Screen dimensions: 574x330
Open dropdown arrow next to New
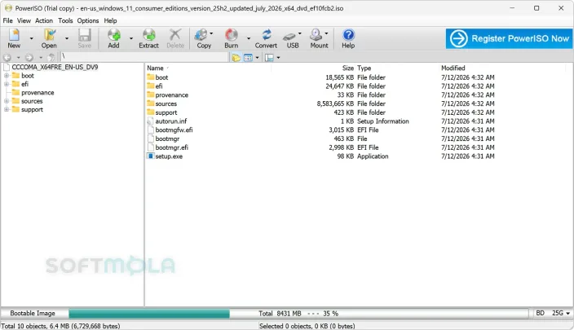pos(31,38)
